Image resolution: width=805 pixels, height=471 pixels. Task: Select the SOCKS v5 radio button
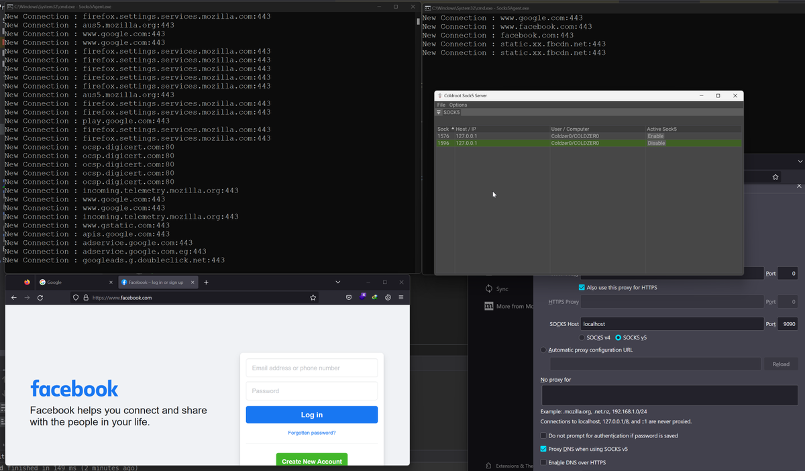click(x=619, y=337)
